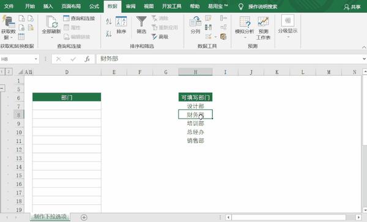Screen dimensions: 367x222
Task: Open the 制作下拉选项 sheet tab
Action: (50, 216)
